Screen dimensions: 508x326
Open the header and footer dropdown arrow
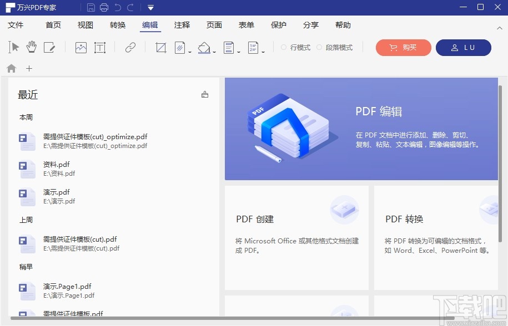click(239, 51)
